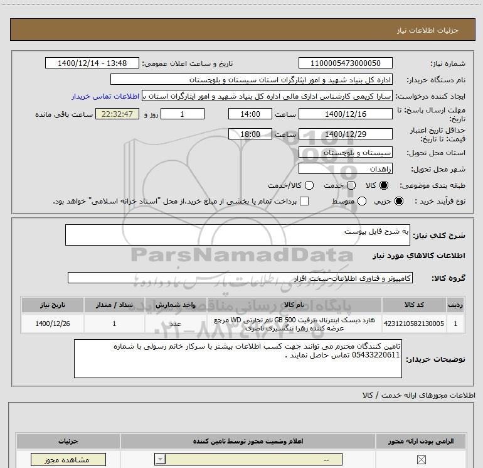Open the buyer contact information link
This screenshot has height=468, width=483.
click(105, 96)
